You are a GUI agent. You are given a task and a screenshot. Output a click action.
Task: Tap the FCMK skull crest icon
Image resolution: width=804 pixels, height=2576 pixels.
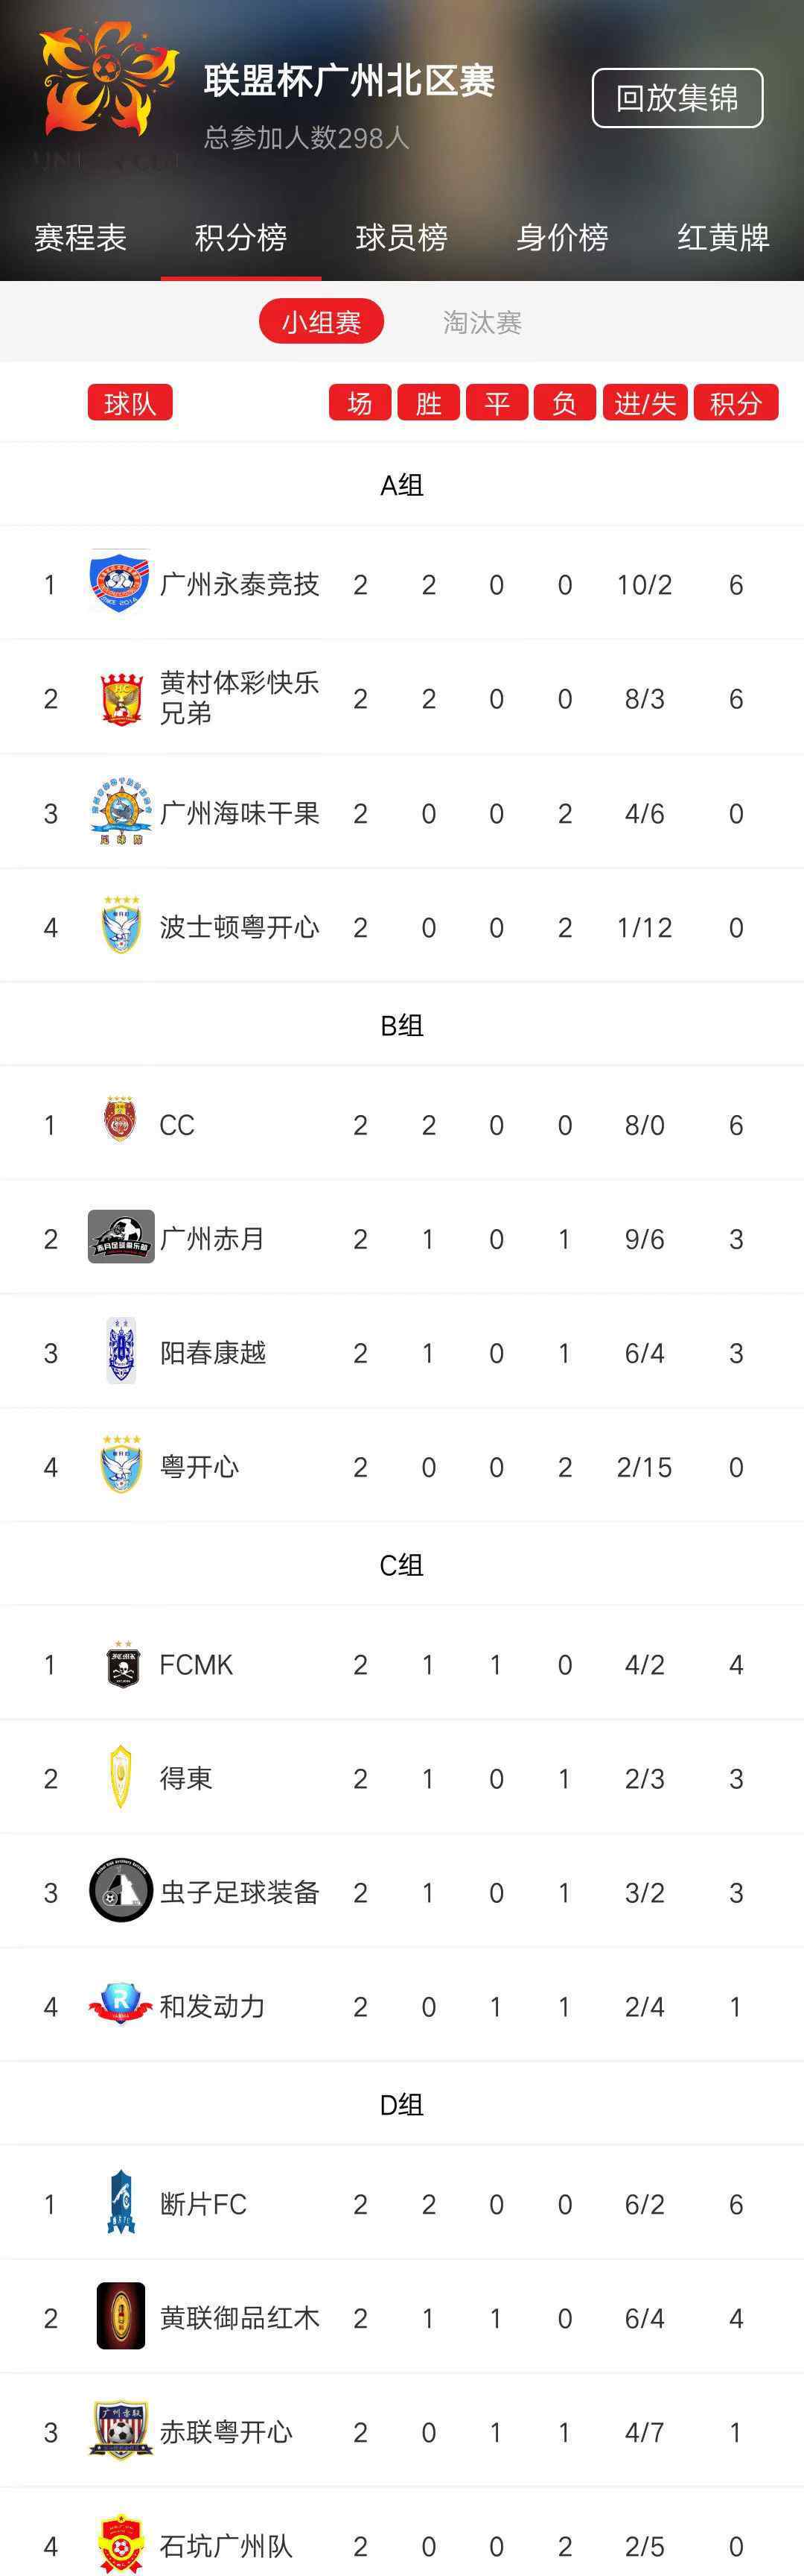point(121,1663)
